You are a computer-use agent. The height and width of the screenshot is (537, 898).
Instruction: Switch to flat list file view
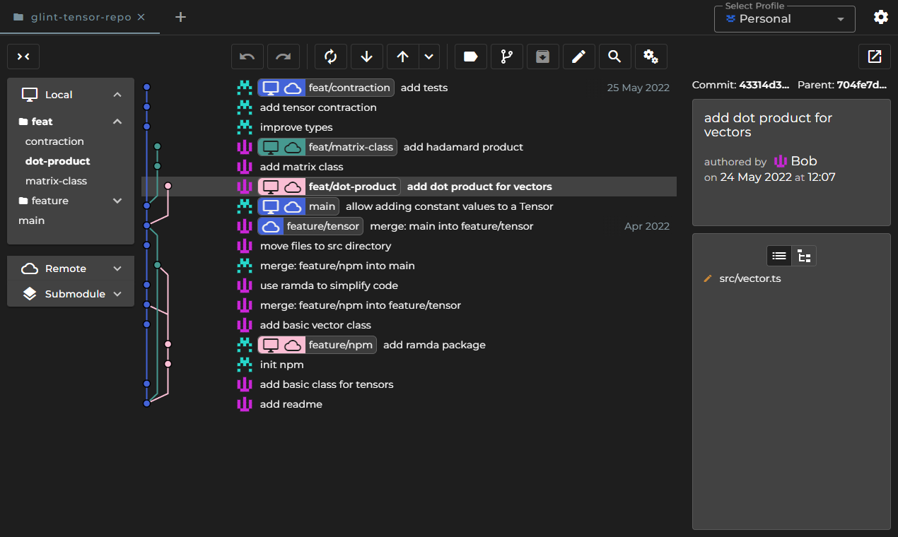779,256
